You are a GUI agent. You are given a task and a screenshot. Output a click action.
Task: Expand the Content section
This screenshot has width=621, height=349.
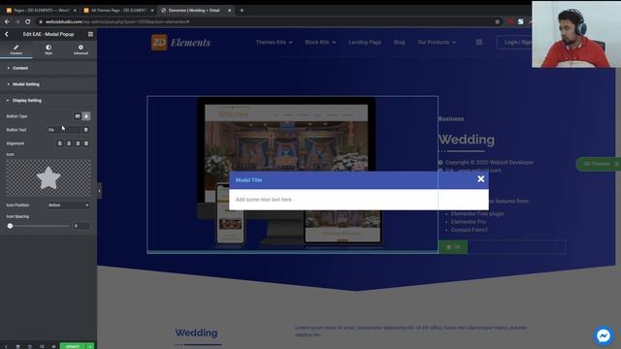point(49,68)
